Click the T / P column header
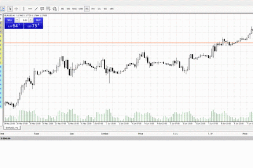The height and width of the screenshot is (168, 253). [210, 134]
